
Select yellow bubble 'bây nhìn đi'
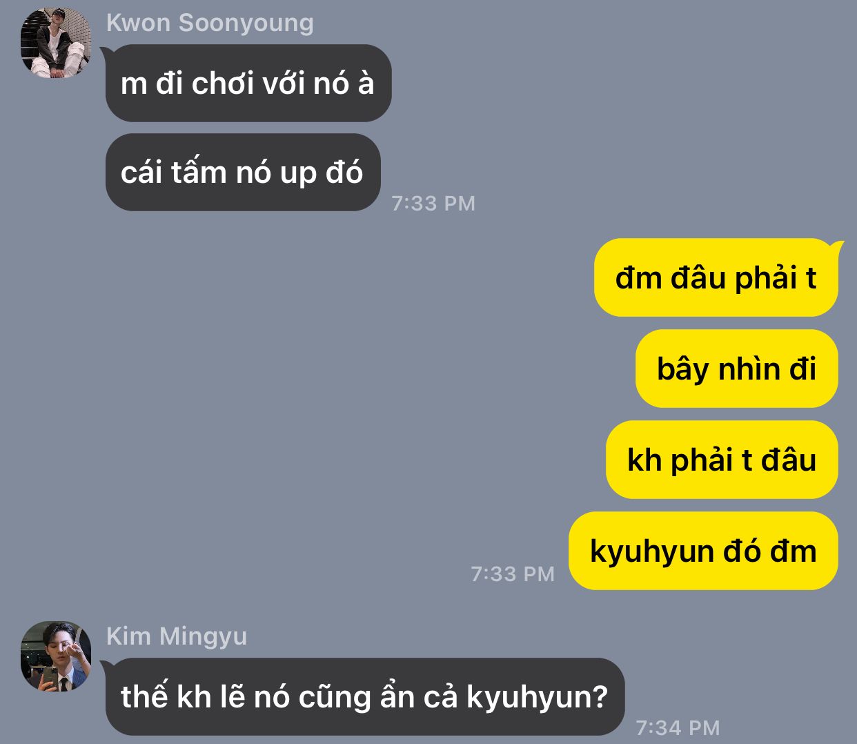click(737, 369)
